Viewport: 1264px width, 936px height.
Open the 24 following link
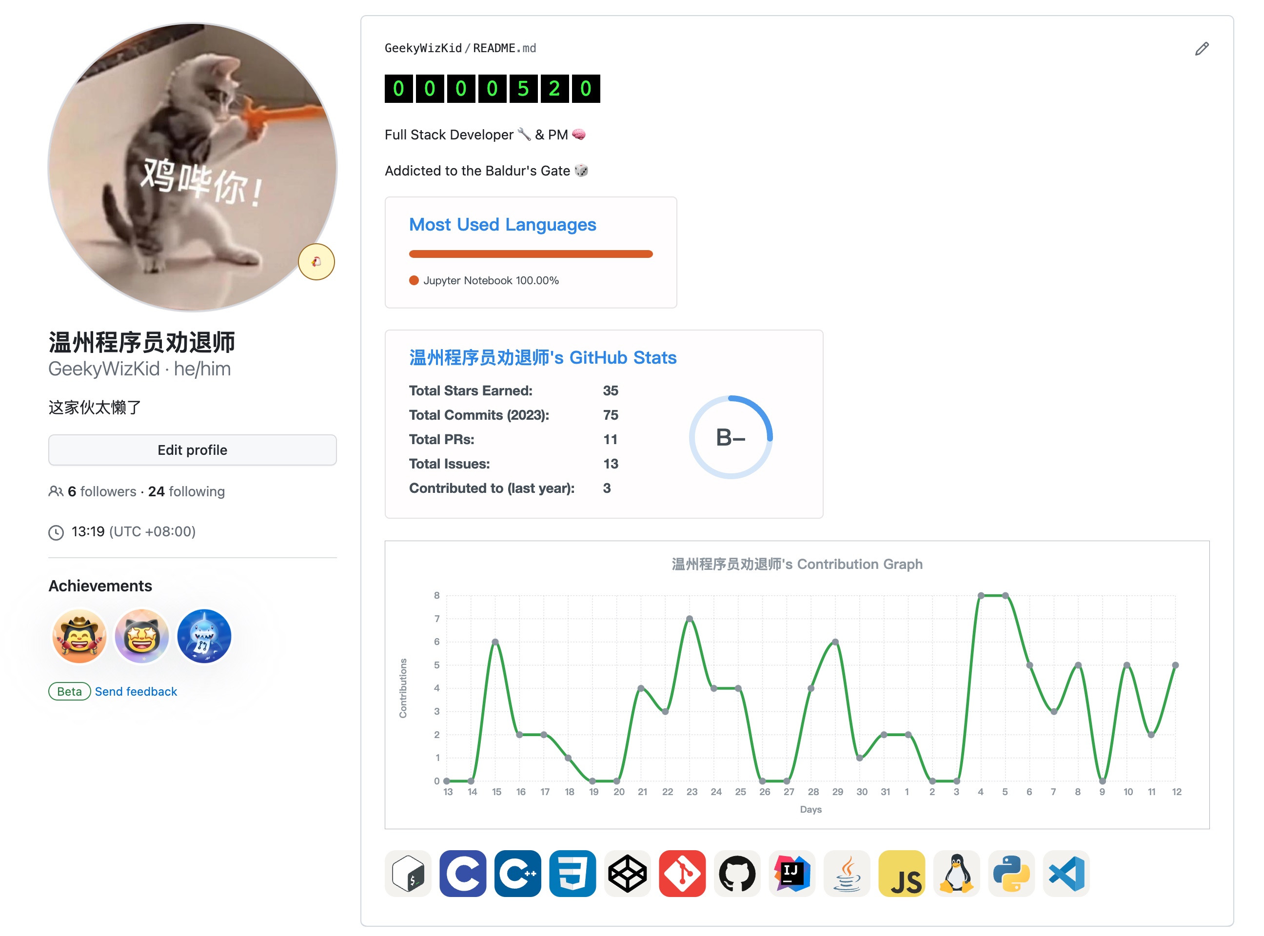(186, 491)
